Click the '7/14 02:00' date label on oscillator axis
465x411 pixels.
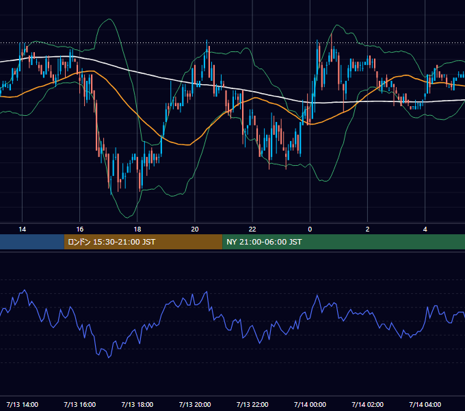click(367, 404)
